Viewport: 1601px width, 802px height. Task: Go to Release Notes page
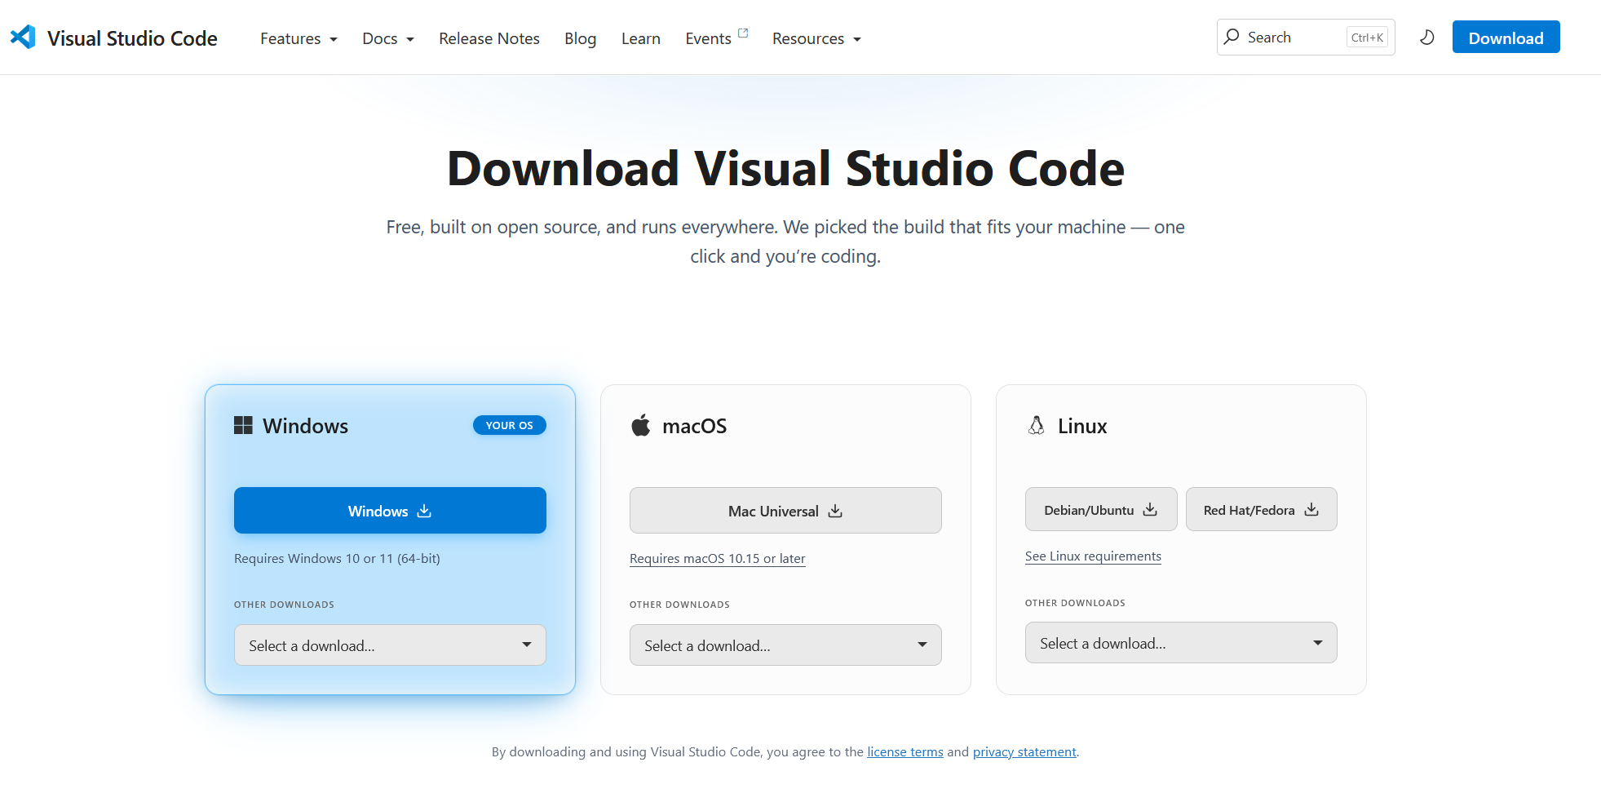click(x=489, y=38)
